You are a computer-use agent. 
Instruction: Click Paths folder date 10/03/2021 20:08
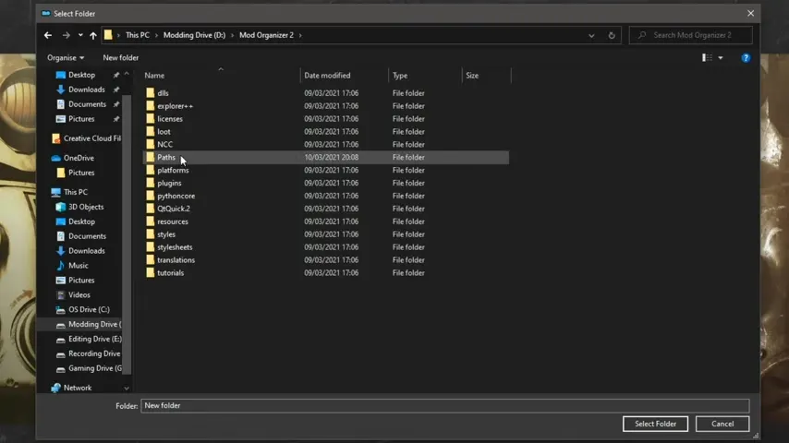tap(331, 158)
